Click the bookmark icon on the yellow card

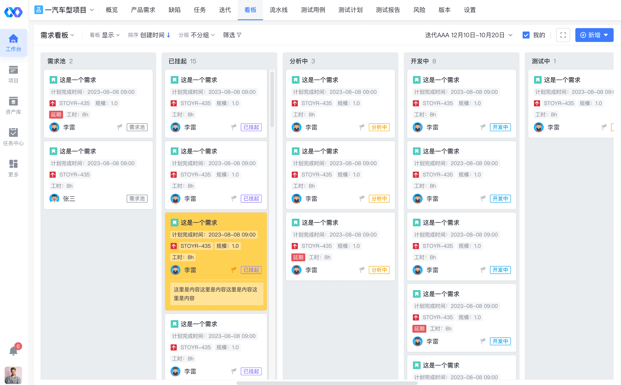(175, 222)
